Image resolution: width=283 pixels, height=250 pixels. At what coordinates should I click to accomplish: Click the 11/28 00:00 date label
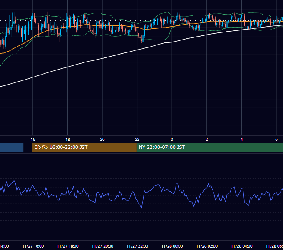(x=172, y=246)
